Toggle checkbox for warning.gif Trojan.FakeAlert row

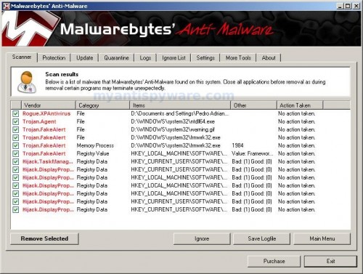tap(16, 129)
